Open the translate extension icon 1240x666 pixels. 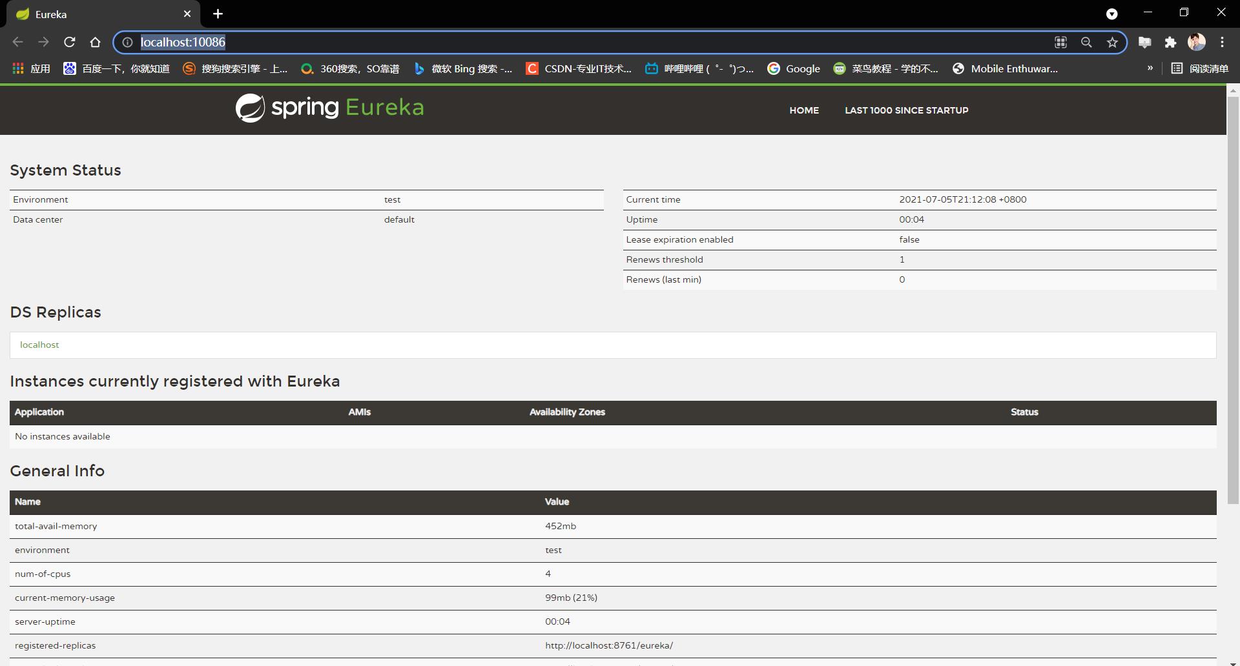click(x=1144, y=42)
